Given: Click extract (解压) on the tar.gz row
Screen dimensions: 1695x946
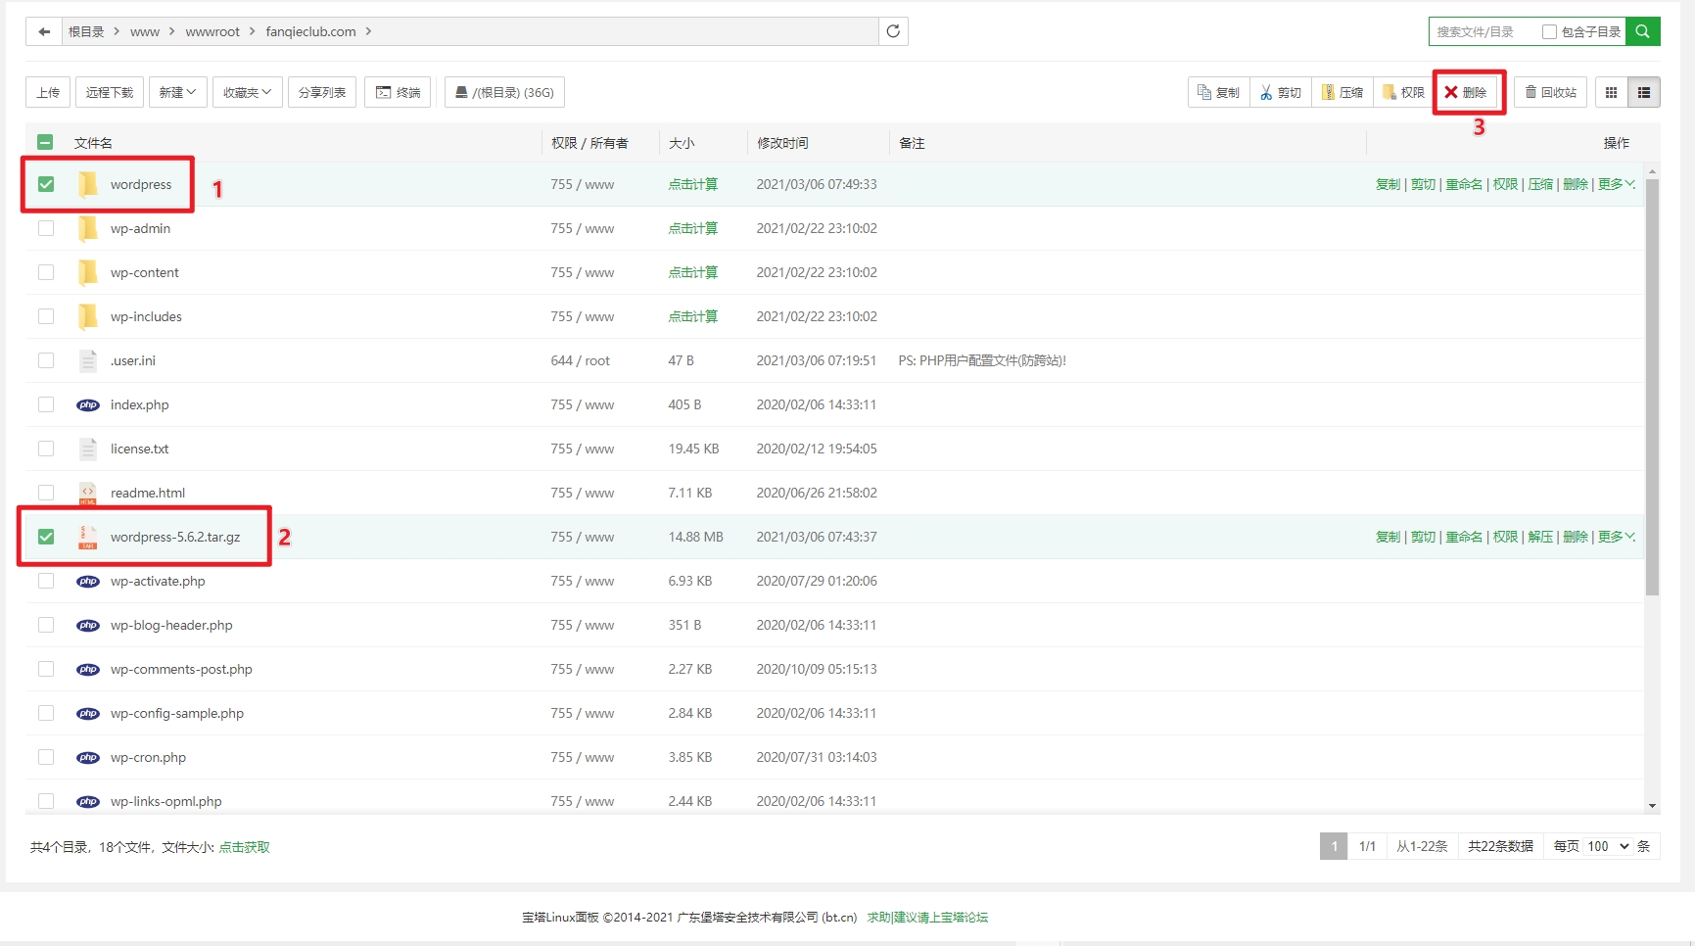Looking at the screenshot, I should coord(1540,537).
